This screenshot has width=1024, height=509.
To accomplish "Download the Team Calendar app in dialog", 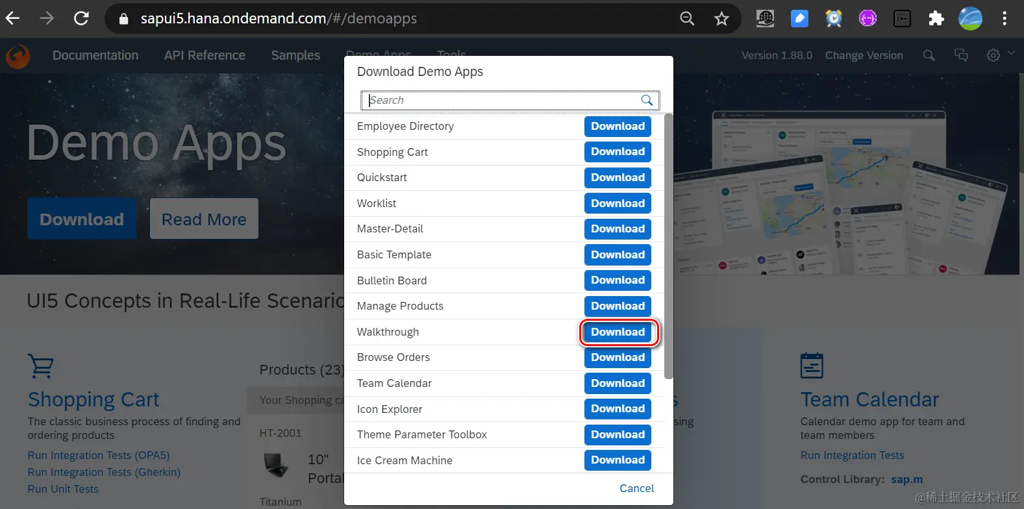I will coord(618,383).
